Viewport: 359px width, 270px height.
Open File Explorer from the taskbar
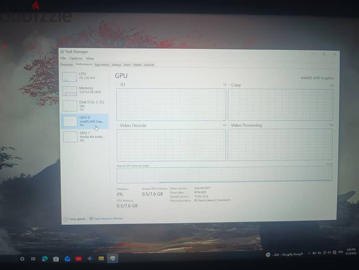(x=101, y=258)
